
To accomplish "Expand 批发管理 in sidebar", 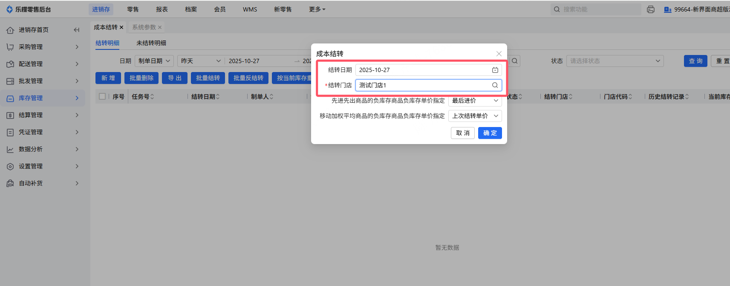I will pyautogui.click(x=77, y=81).
